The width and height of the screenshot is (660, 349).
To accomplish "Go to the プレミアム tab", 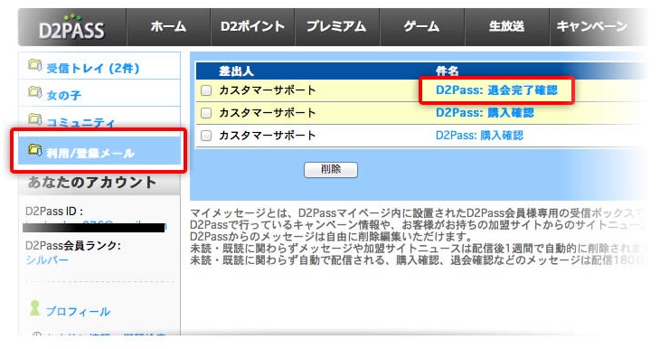I will point(336,27).
